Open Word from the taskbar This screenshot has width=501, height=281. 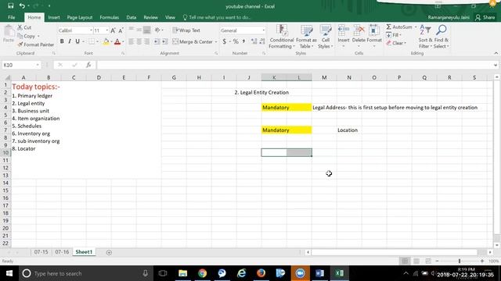click(319, 273)
